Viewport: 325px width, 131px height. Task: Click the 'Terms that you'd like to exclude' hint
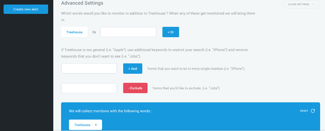(x=186, y=88)
